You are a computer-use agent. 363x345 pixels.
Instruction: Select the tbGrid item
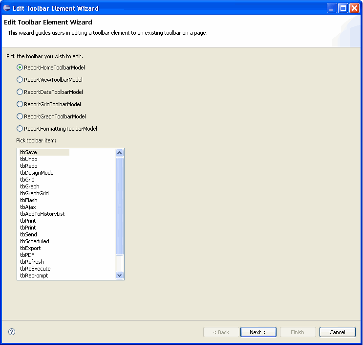[27, 180]
